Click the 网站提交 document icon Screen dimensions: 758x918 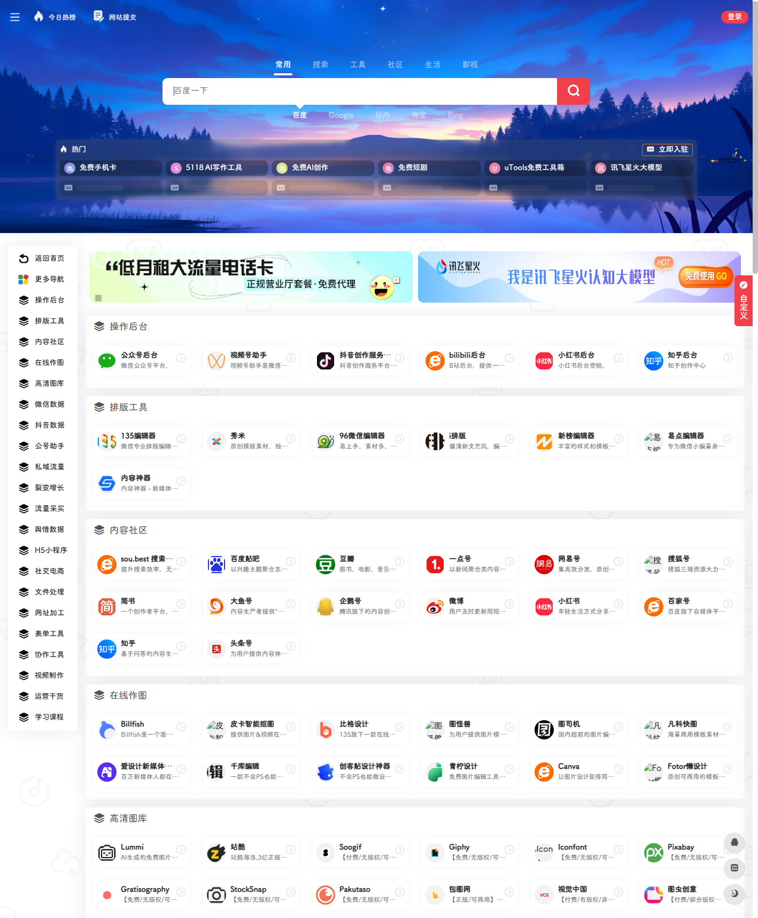(x=98, y=17)
